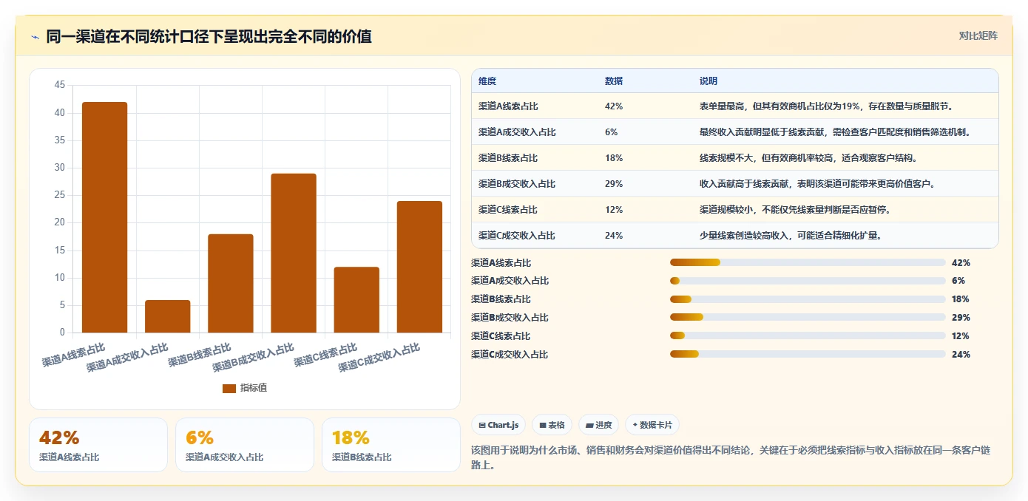This screenshot has height=501, width=1028.
Task: Click the 29% progress bar for 渠道B成交收入占比
Action: (x=808, y=318)
